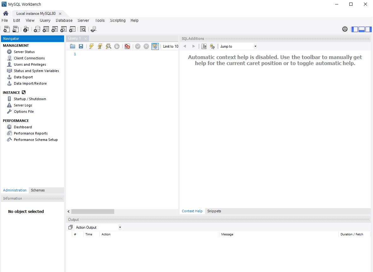Image resolution: width=373 pixels, height=272 pixels.
Task: Create new stored procedure icon
Action: click(63, 29)
